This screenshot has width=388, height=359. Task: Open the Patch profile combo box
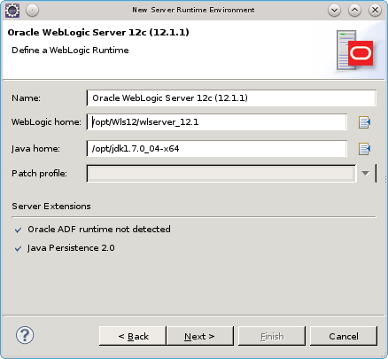click(x=221, y=174)
